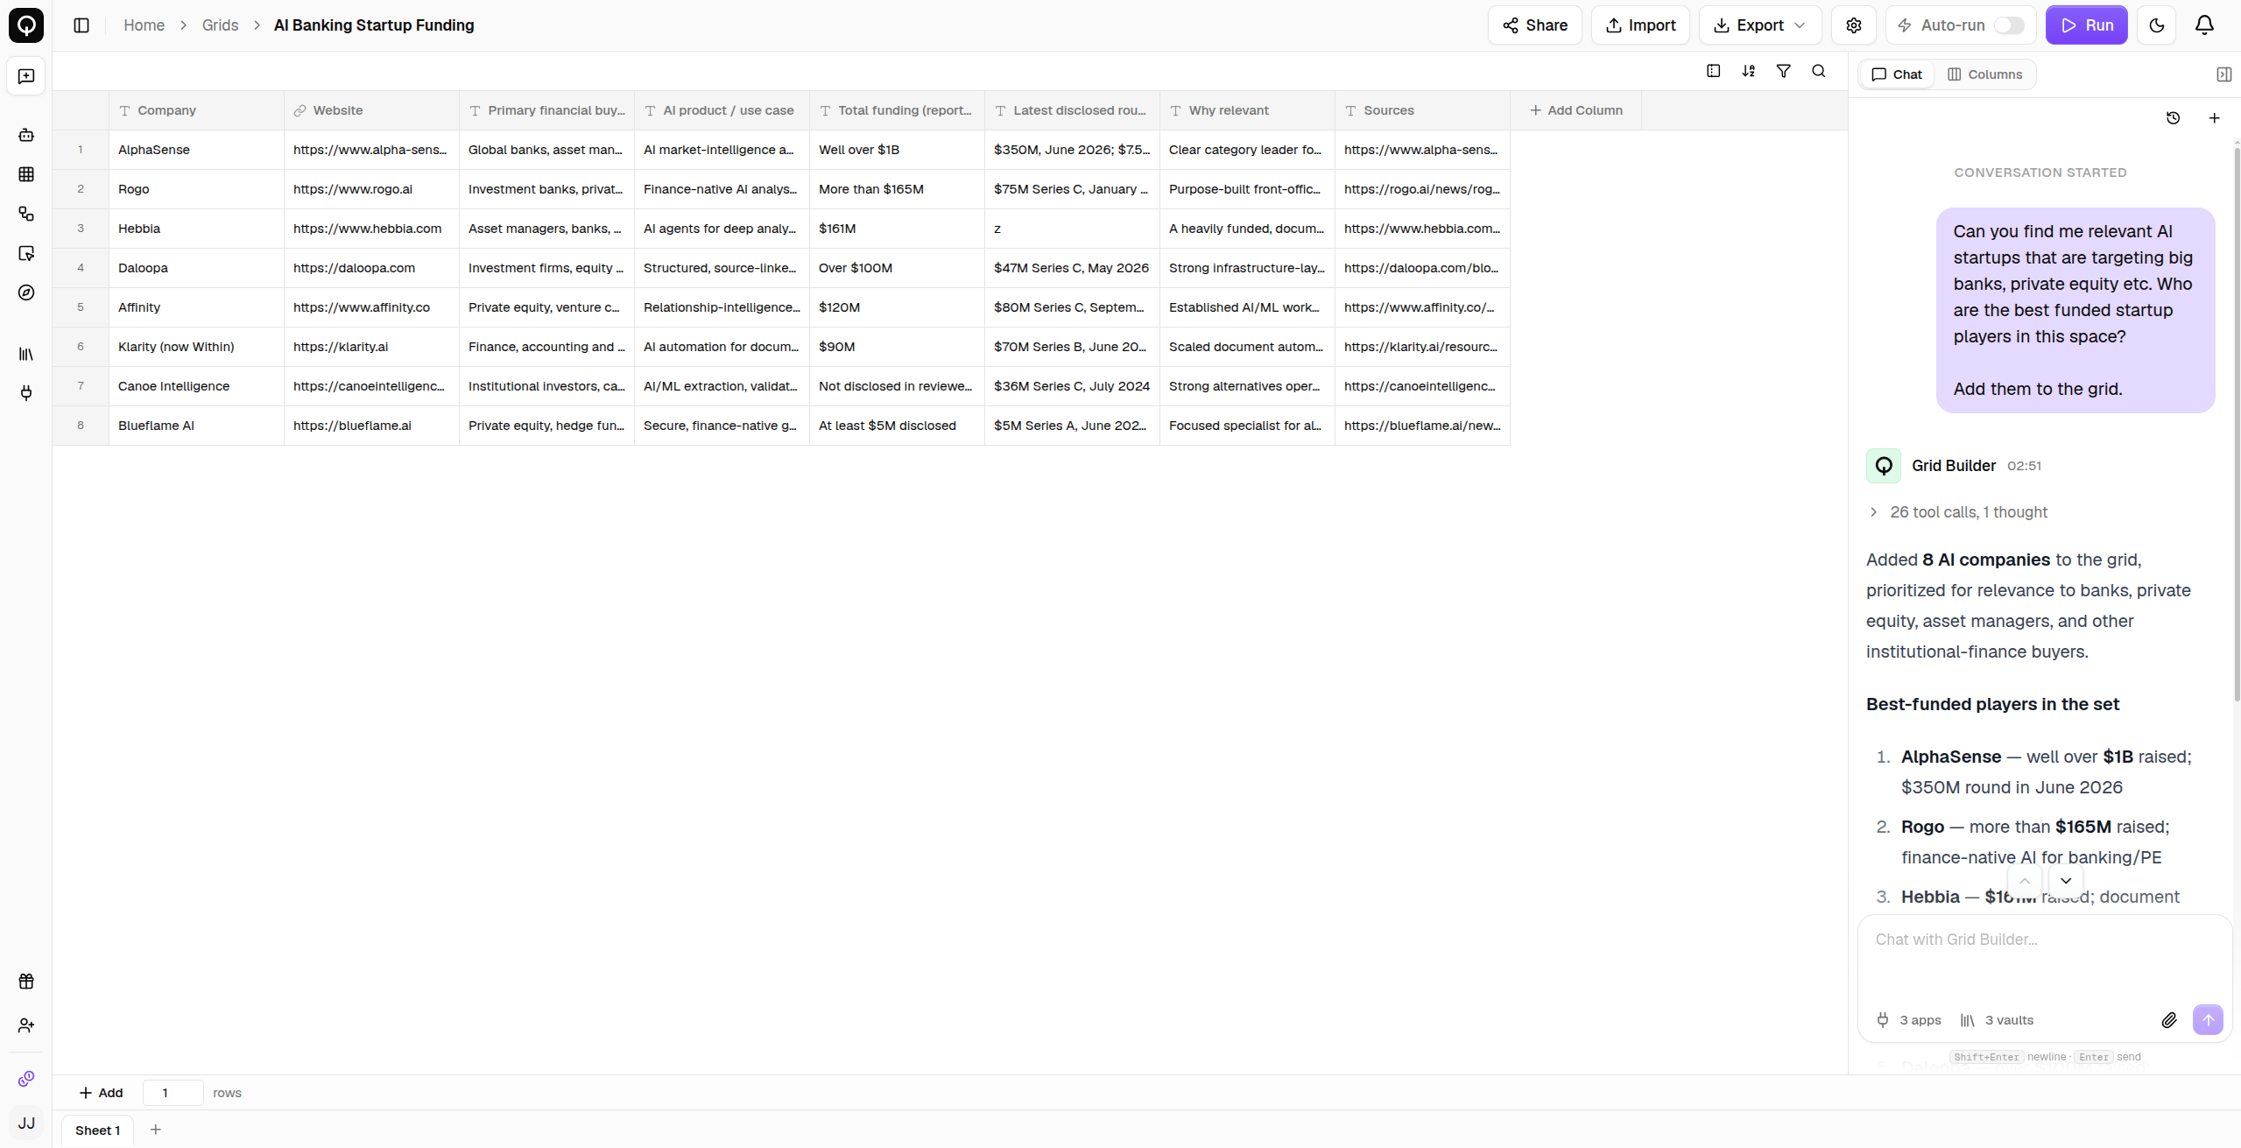Open the 3 vaults selector
This screenshot has height=1148, width=2241.
coord(1997,1020)
